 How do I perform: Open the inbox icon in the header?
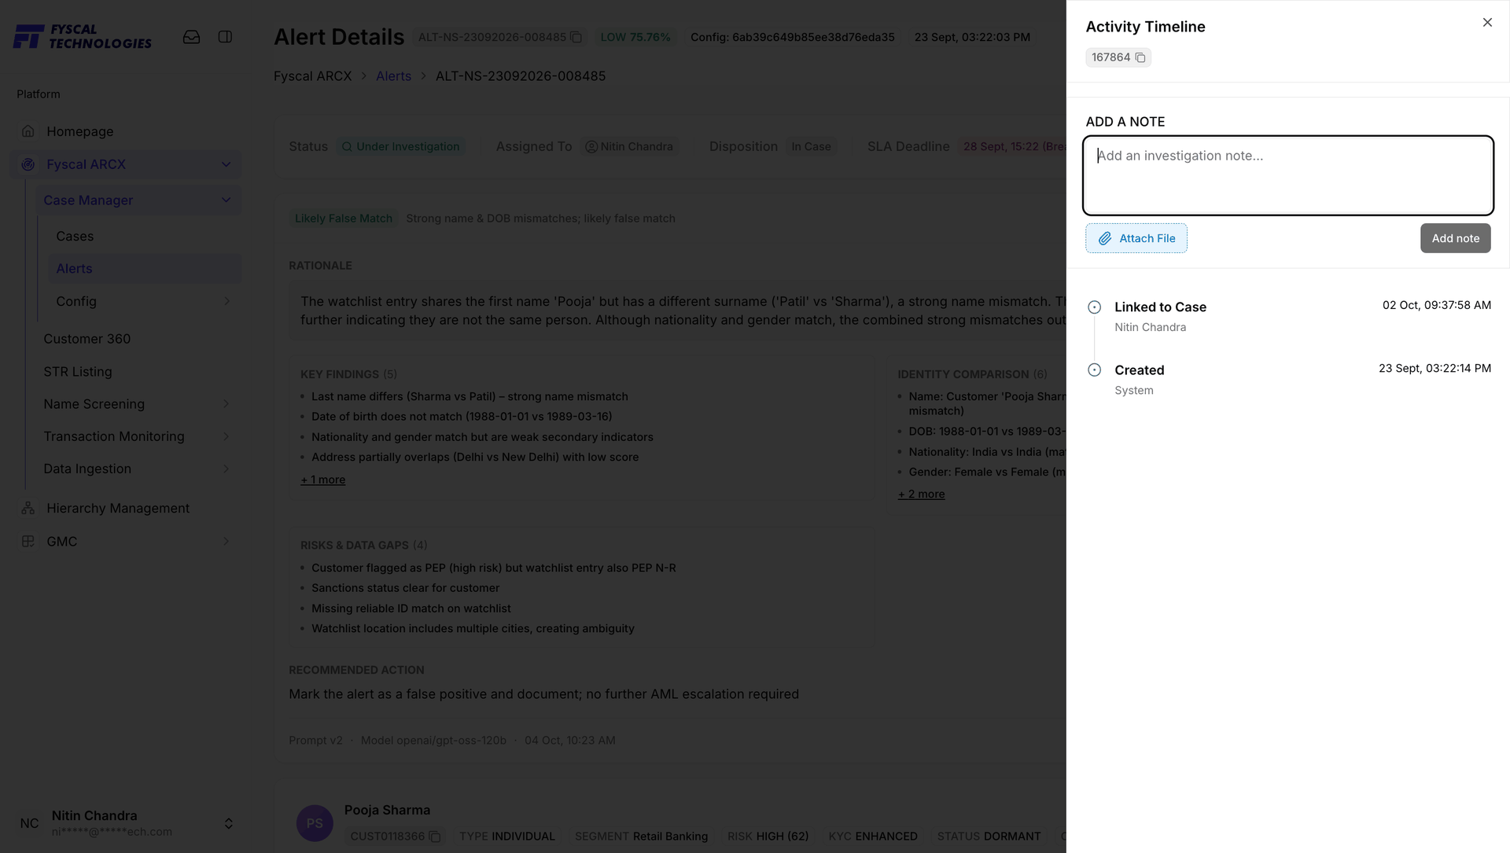191,37
